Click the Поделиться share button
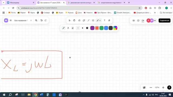 pos(165,20)
